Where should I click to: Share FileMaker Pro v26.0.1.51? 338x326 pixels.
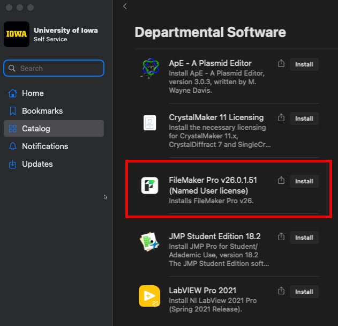click(281, 180)
